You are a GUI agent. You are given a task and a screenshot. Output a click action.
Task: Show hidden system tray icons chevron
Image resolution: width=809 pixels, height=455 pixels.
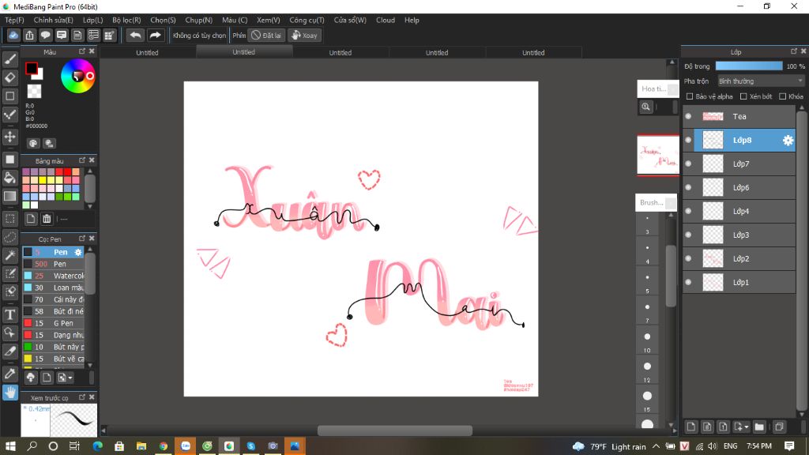click(x=656, y=446)
